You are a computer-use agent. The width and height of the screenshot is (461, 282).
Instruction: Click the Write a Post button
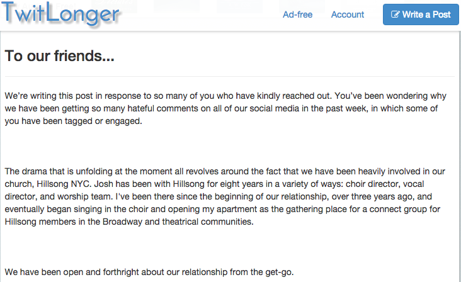pyautogui.click(x=421, y=14)
